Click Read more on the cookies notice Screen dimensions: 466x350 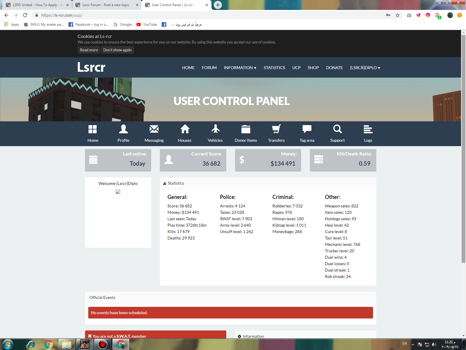point(89,50)
